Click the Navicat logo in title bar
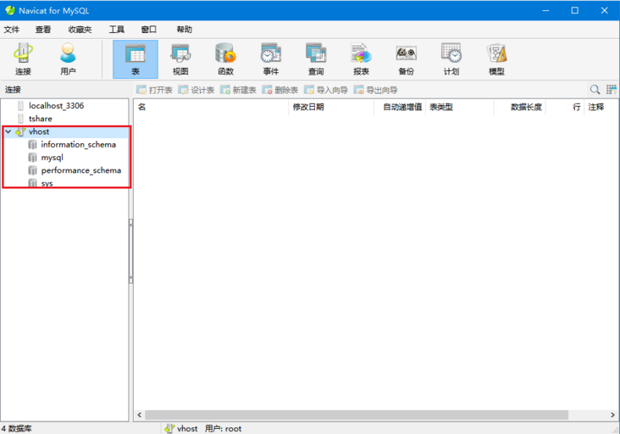The height and width of the screenshot is (434, 620). point(10,10)
